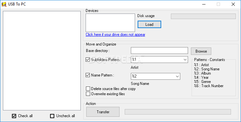The image size is (241, 122).
Task: Start the Transfer action
Action: [x=103, y=112]
